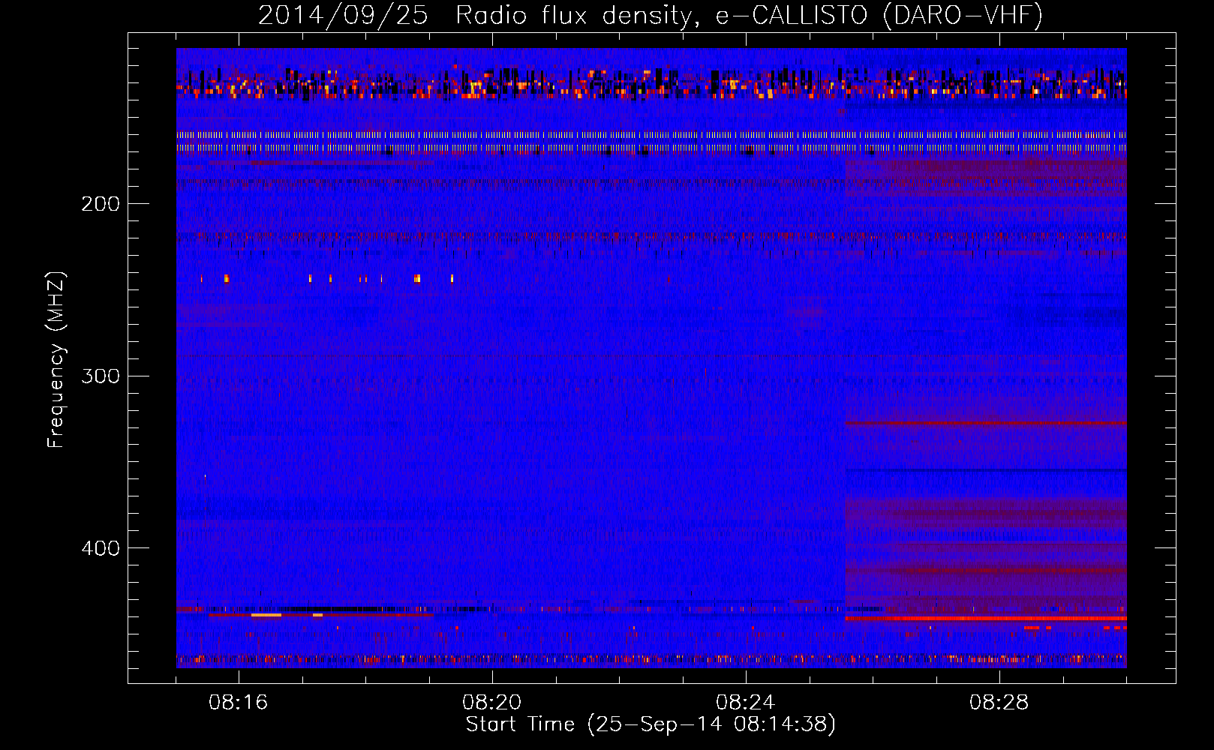Click the 08:20 time tick label

tap(492, 703)
